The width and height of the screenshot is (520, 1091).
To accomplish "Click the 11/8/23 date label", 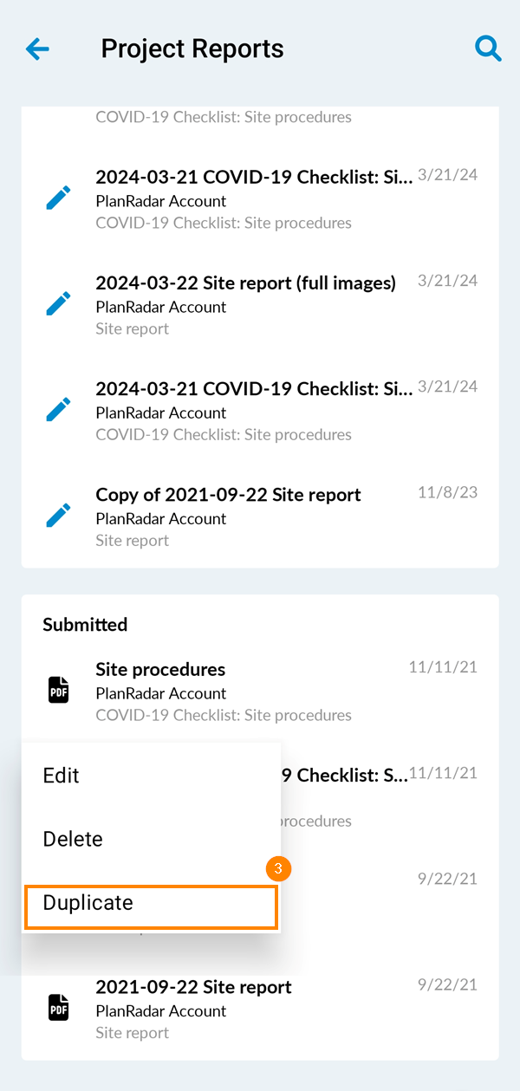I will [447, 493].
